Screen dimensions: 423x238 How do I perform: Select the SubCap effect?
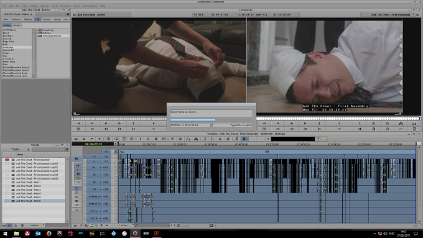click(46, 33)
